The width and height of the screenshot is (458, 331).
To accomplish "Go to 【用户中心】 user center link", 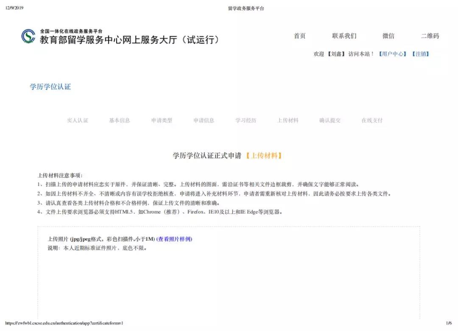I will [393, 54].
